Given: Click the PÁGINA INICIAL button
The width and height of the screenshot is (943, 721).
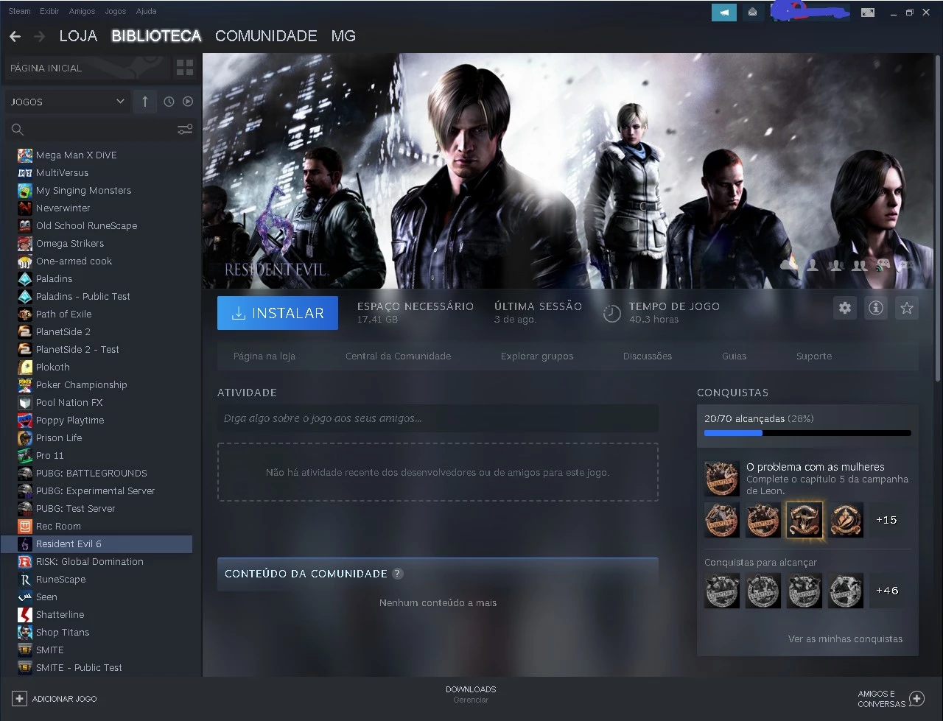Looking at the screenshot, I should coord(87,68).
